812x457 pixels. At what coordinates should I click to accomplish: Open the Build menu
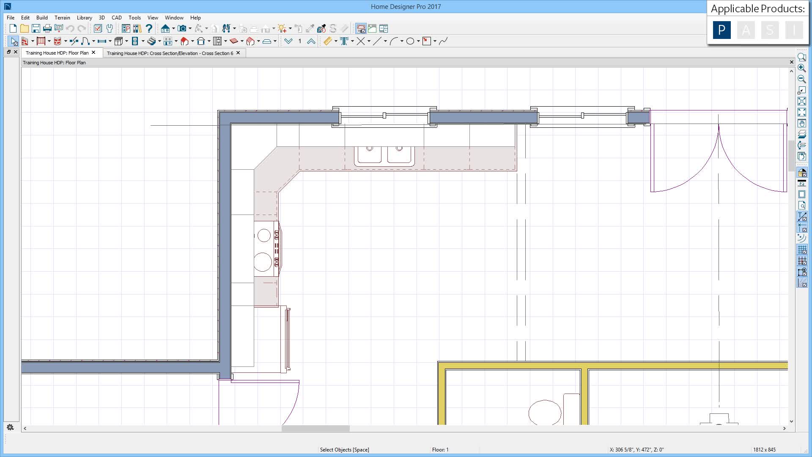(42, 18)
